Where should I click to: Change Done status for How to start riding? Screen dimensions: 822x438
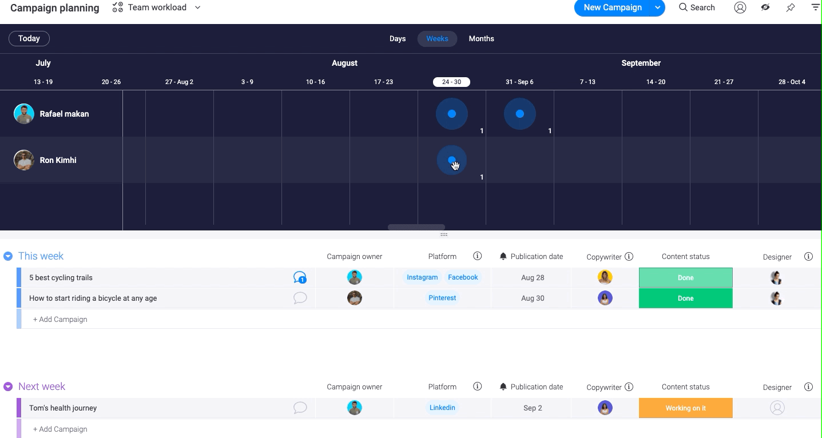(686, 298)
